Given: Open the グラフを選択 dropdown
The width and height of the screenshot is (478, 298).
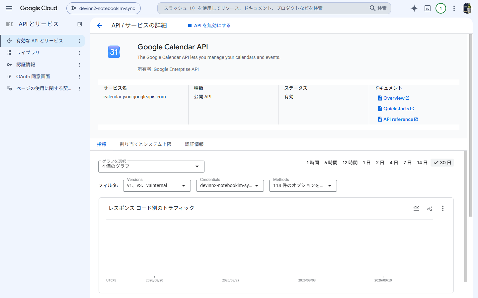Looking at the screenshot, I should pyautogui.click(x=151, y=167).
